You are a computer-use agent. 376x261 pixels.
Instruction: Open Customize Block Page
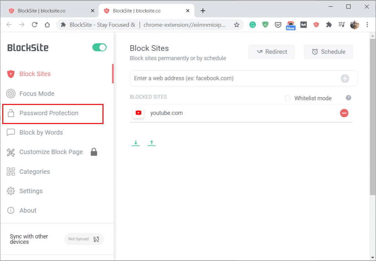(50, 152)
